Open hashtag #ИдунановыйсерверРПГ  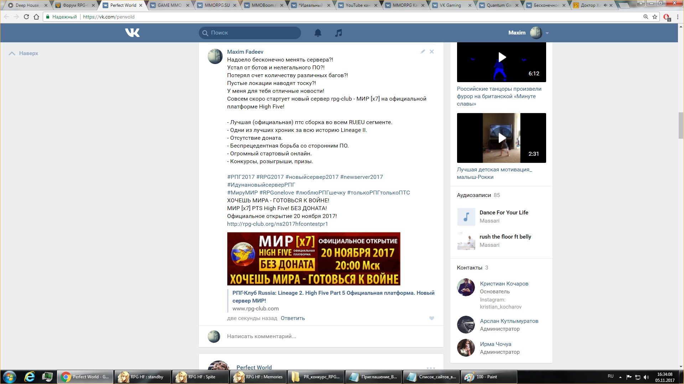pyautogui.click(x=261, y=185)
